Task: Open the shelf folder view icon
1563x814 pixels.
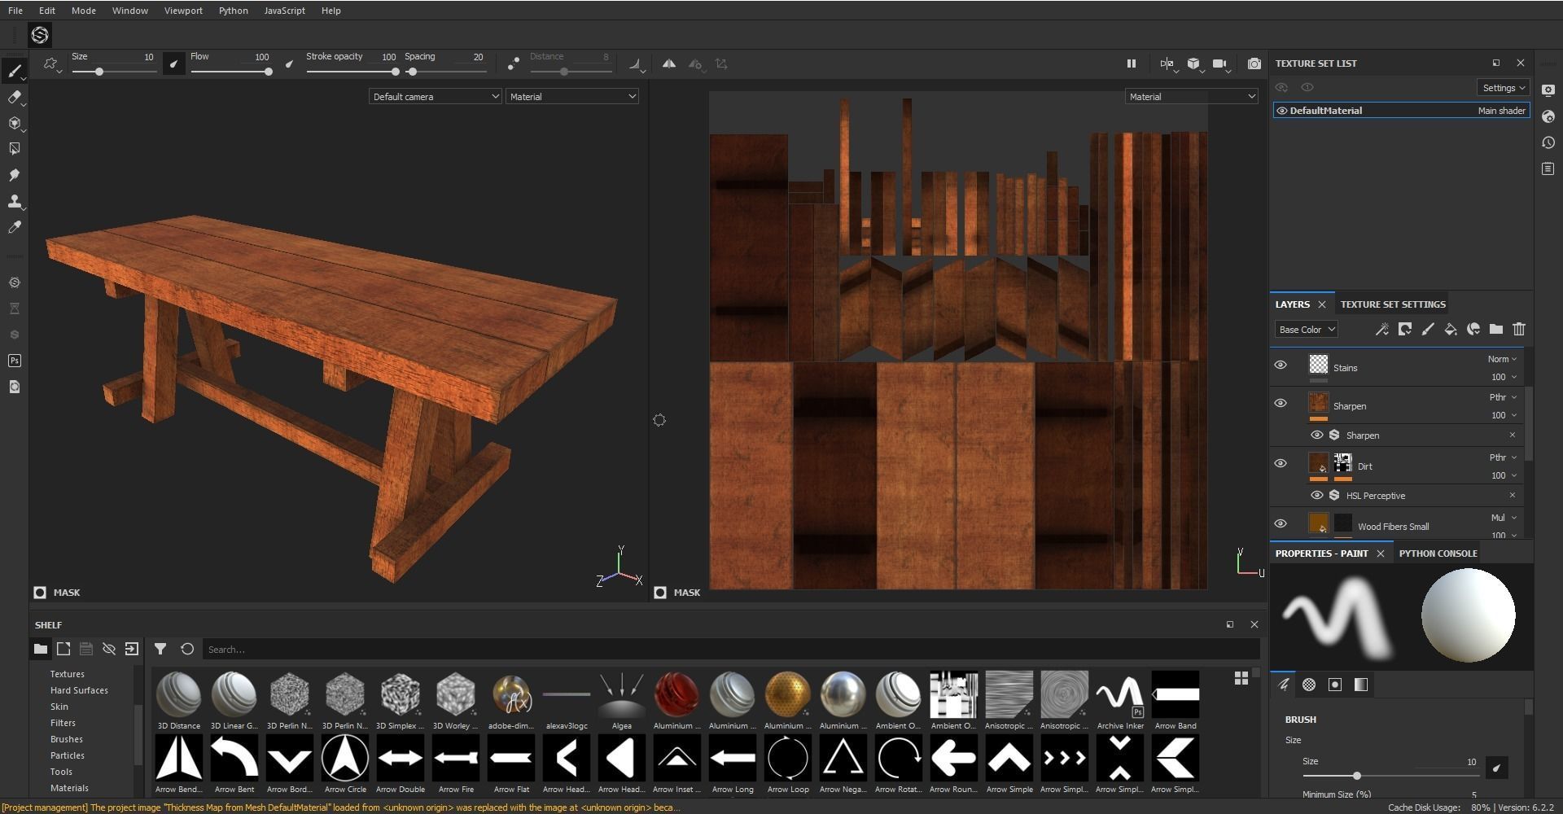Action: (x=40, y=649)
